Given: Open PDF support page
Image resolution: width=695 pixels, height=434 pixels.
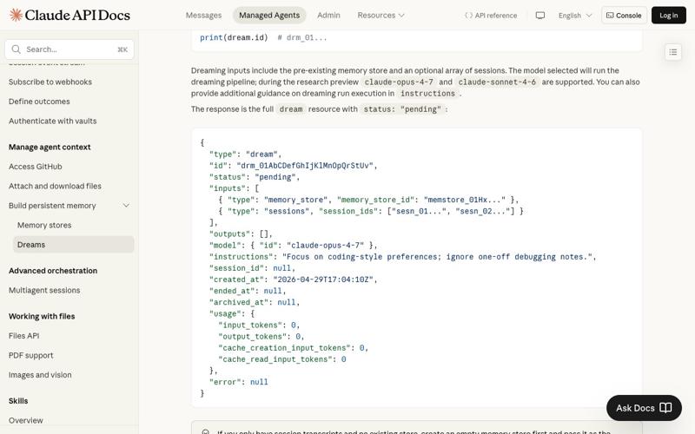Looking at the screenshot, I should click(x=30, y=355).
